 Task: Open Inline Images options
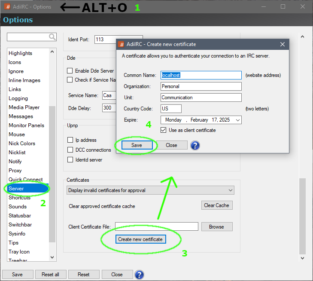click(24, 80)
